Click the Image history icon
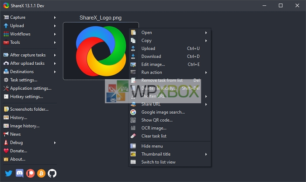306x182 pixels. [x=6, y=126]
